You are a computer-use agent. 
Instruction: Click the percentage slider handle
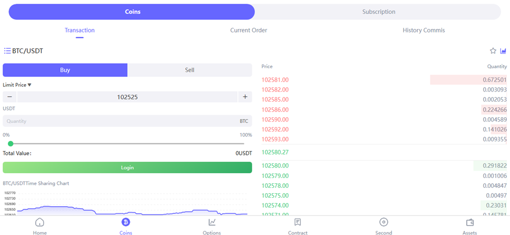pyautogui.click(x=10, y=143)
